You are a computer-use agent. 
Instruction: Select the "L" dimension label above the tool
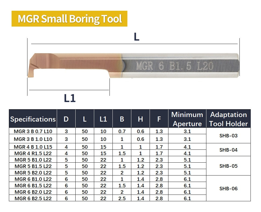pyautogui.click(x=136, y=37)
